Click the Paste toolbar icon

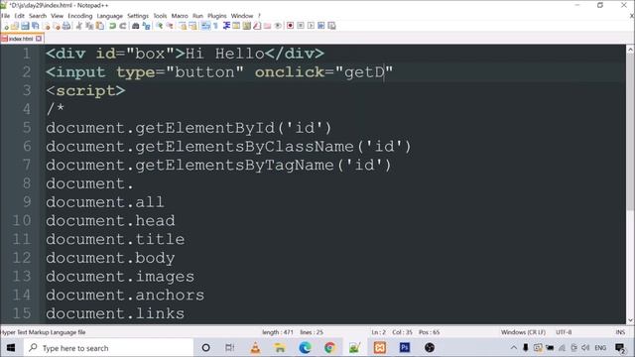tap(99, 26)
